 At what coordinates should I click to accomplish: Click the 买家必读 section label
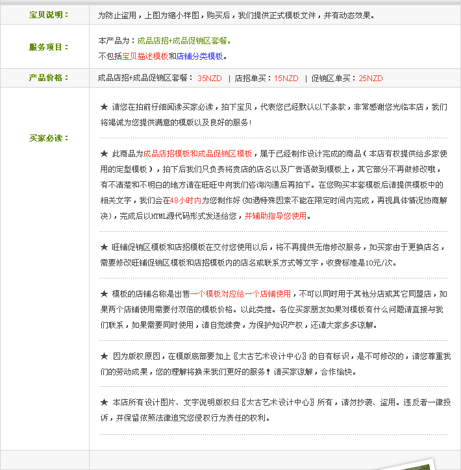tap(49, 138)
